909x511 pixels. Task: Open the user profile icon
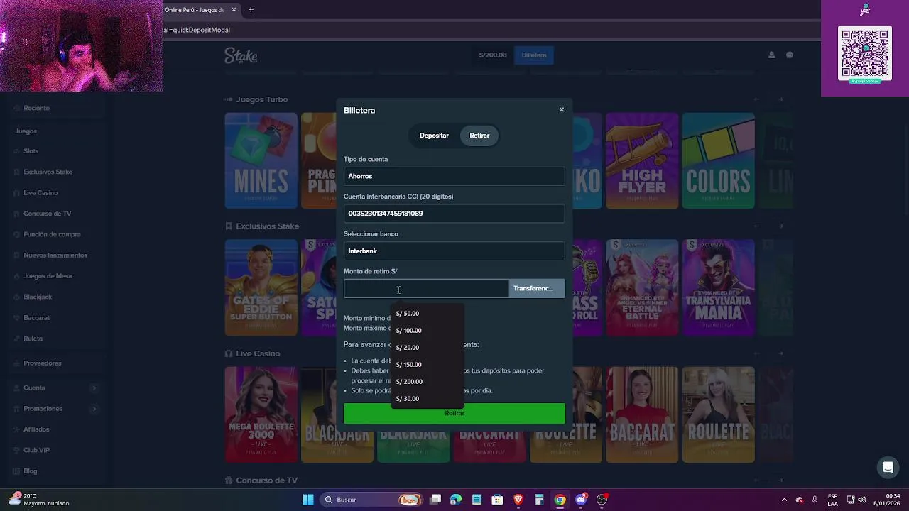point(771,55)
